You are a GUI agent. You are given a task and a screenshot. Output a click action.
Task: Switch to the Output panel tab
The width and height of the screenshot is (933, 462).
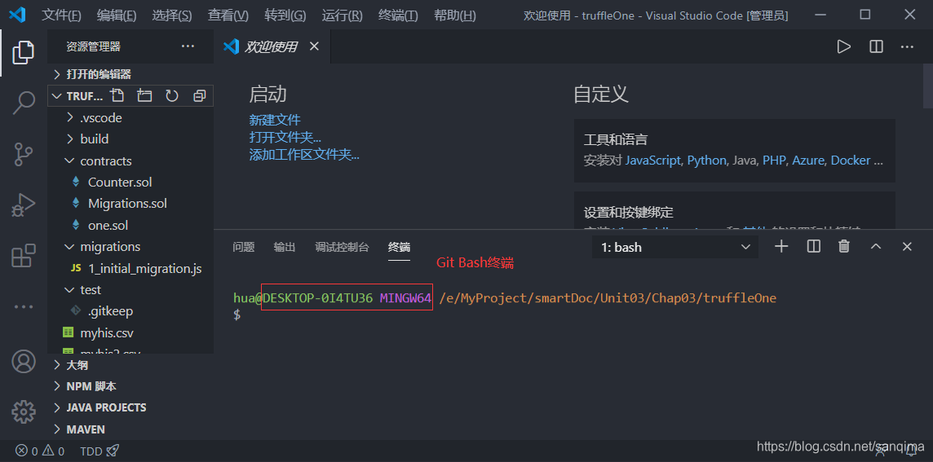[x=285, y=247]
